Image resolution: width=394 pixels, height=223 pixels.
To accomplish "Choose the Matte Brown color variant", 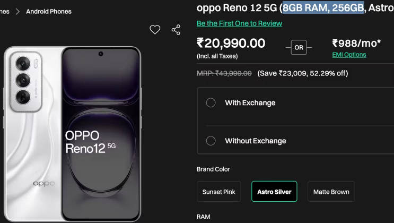I will point(331,192).
